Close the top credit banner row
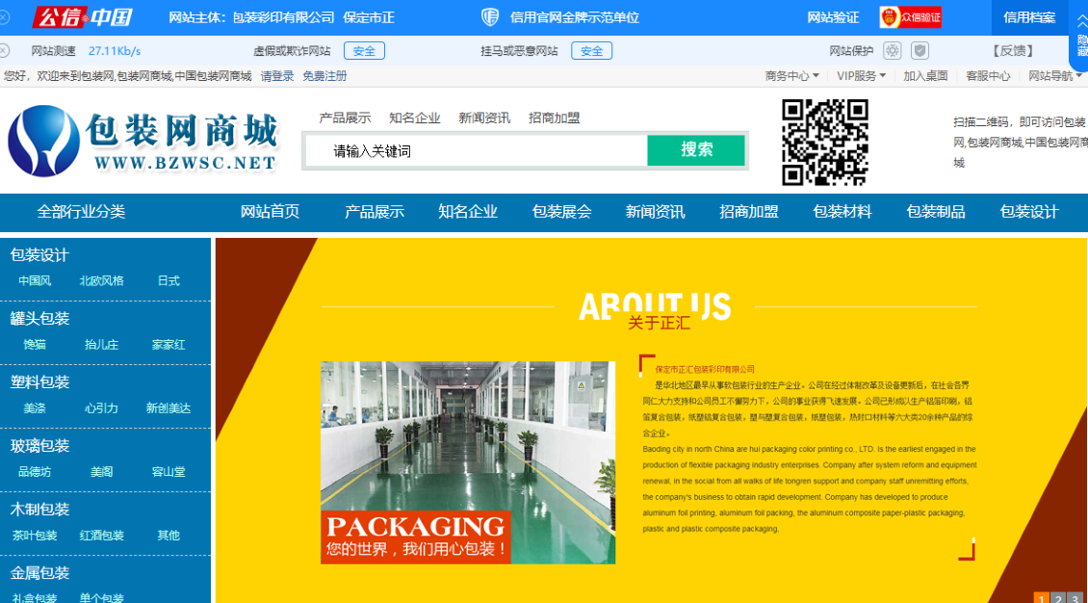1088x603 pixels. (4, 16)
